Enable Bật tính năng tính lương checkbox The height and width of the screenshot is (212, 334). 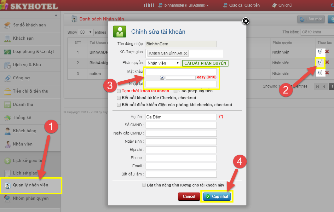[x=144, y=185]
